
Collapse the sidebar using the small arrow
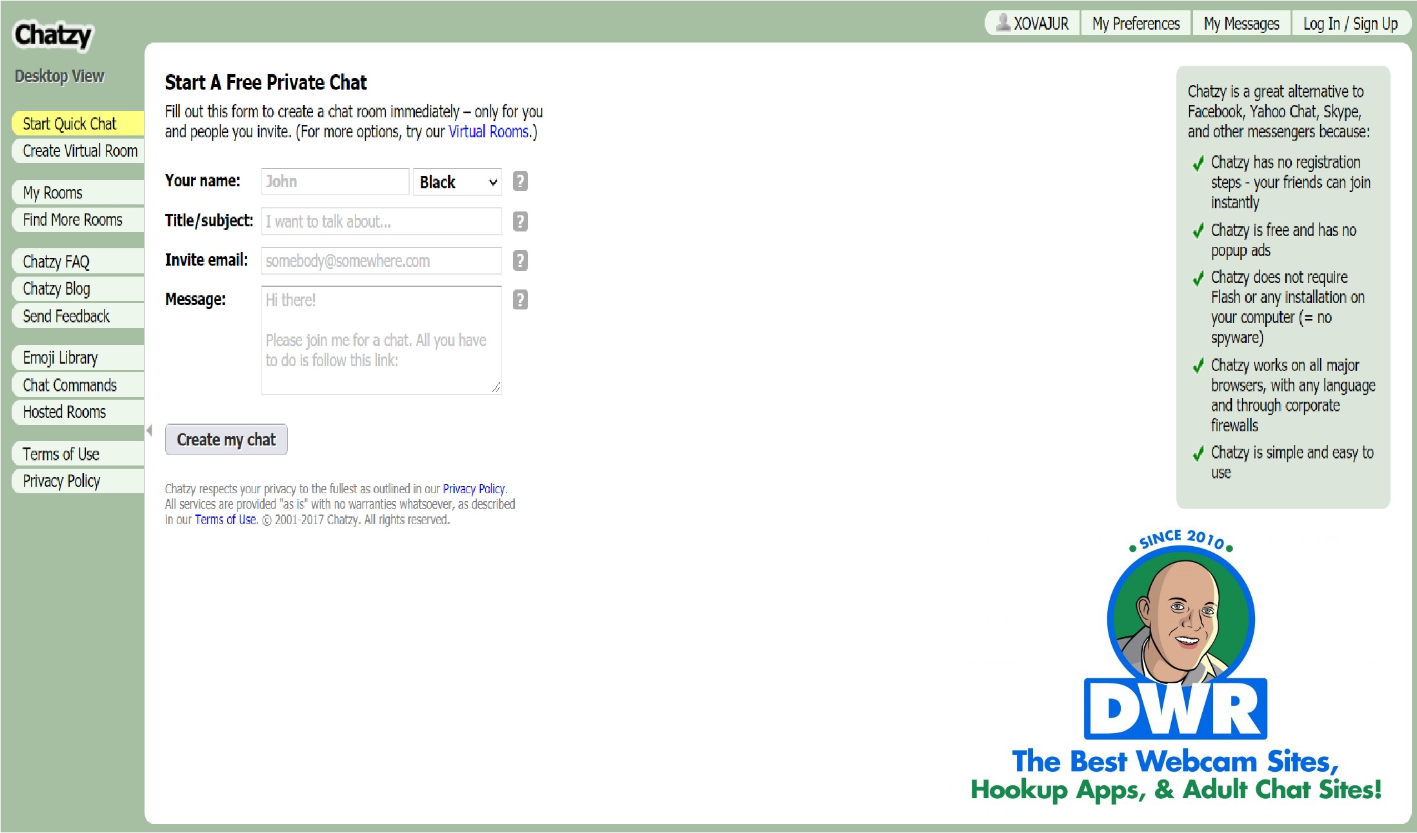pos(149,431)
